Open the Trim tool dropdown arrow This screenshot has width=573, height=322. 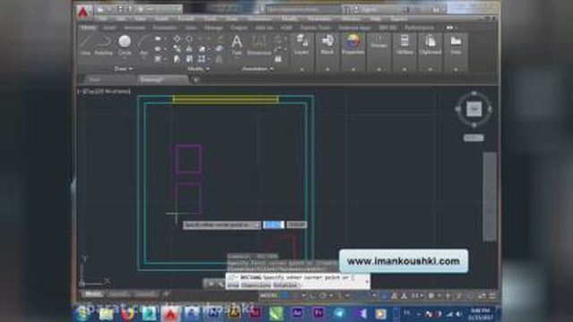(209, 38)
